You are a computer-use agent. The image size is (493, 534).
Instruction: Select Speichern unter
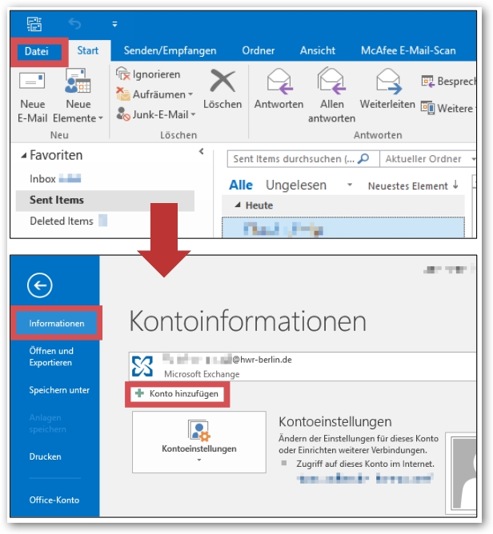click(59, 390)
